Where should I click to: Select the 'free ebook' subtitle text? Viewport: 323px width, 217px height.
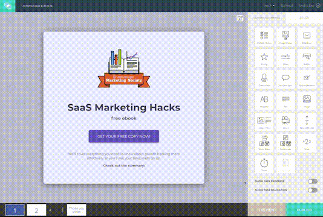coord(124,119)
